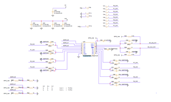
Task: Select capacitor C55 above the P7_3V3 line
Action: point(116,61)
